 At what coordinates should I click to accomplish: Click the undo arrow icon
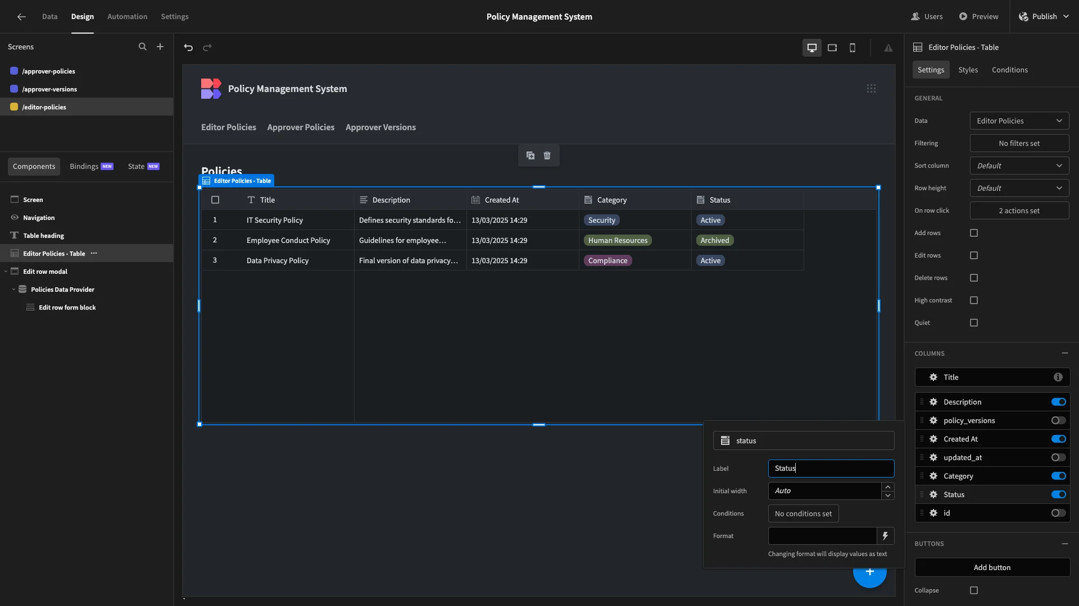[x=188, y=48]
